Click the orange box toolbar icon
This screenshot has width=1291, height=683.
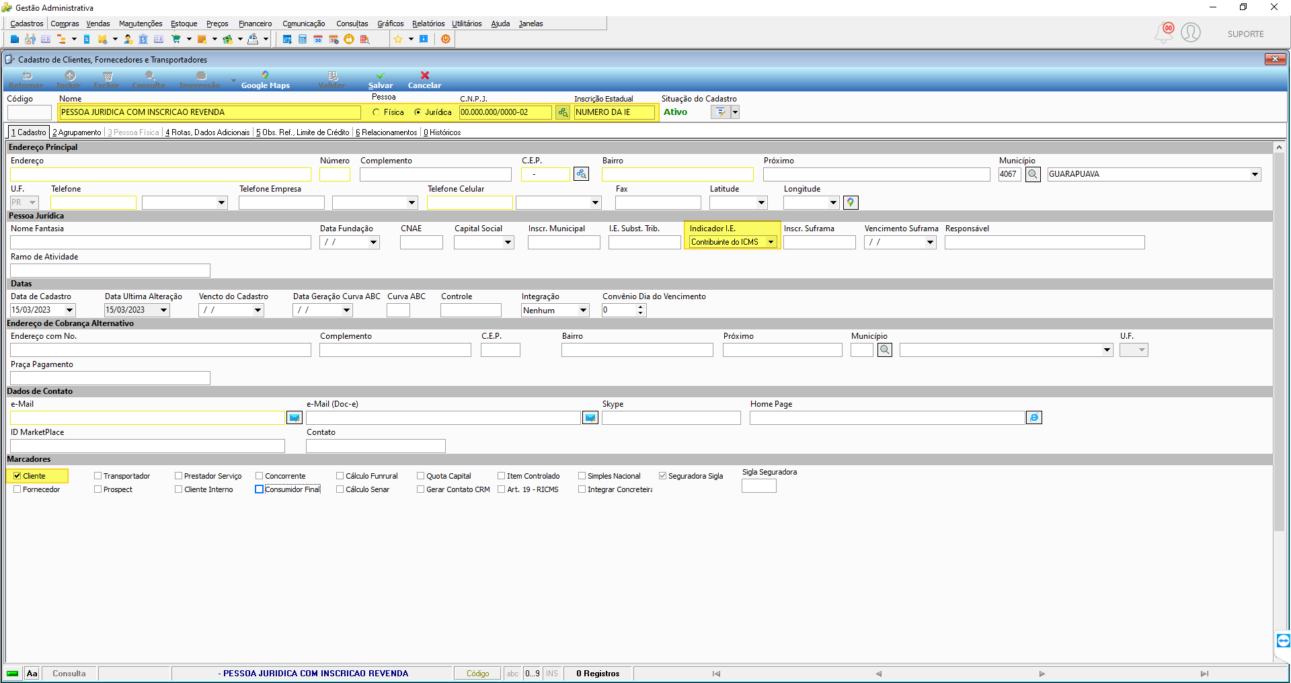(x=202, y=40)
